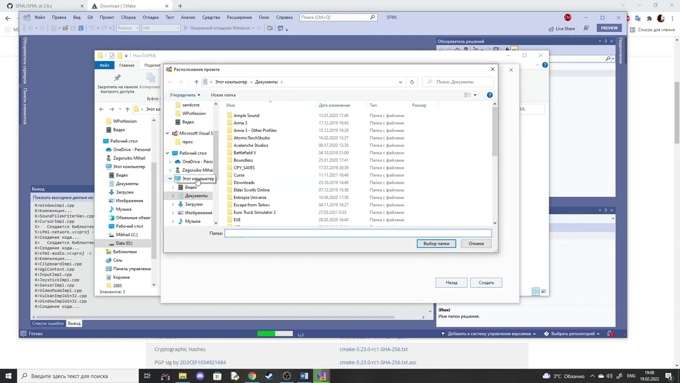Open Steam from the taskbar

pyautogui.click(x=269, y=376)
